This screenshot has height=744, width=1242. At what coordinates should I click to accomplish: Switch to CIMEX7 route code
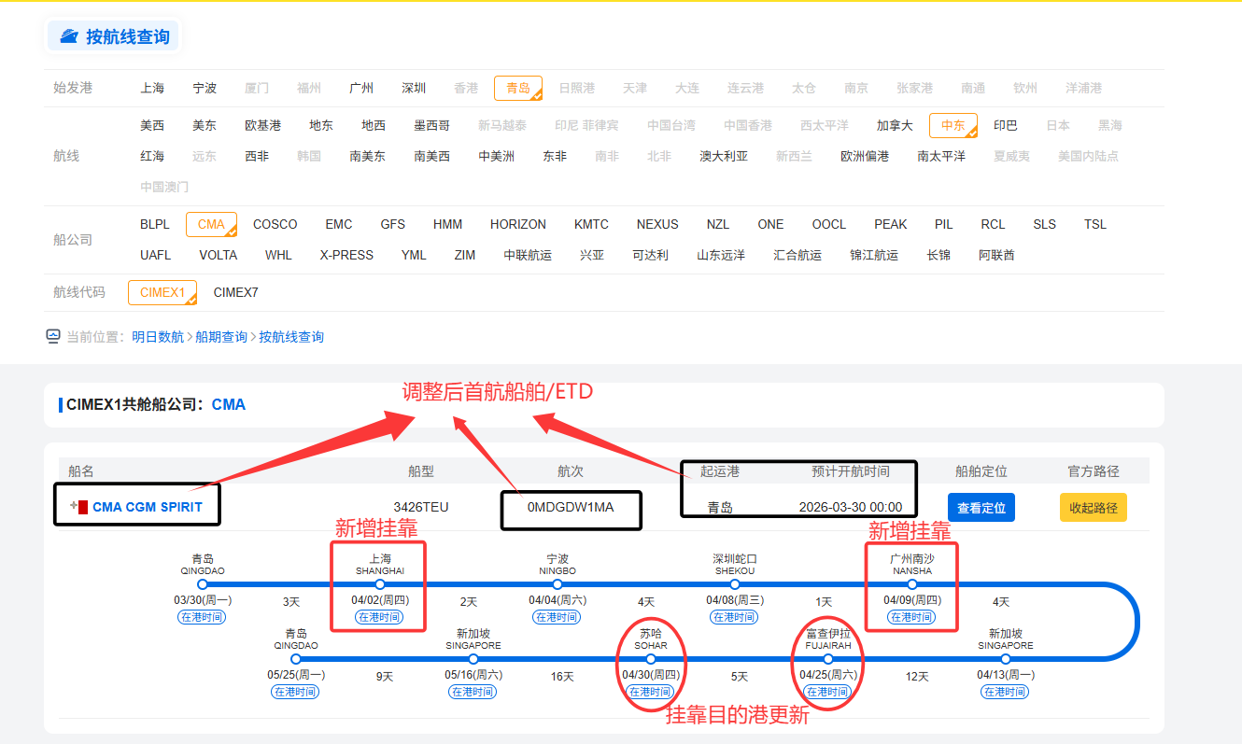[235, 292]
